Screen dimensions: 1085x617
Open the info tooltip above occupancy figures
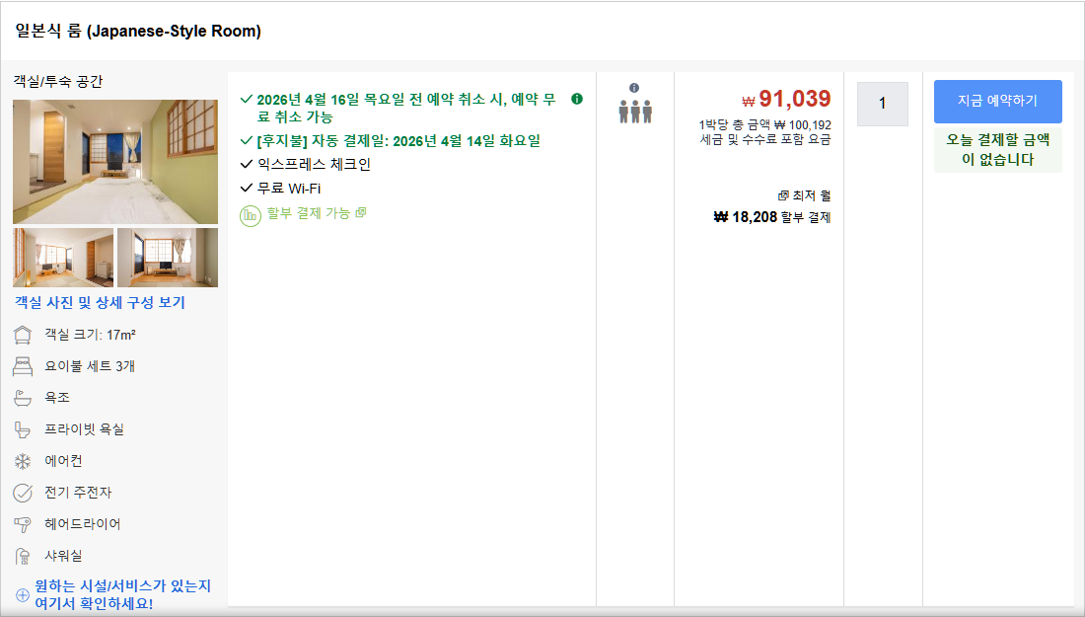634,89
